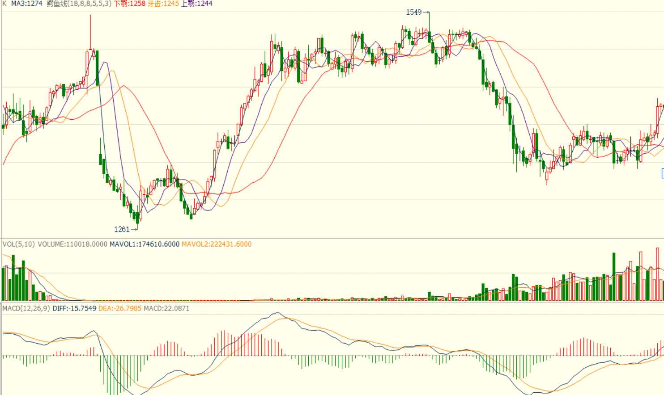Click the 牙齿:1245 teeth value
This screenshot has height=395, width=664.
coord(163,4)
